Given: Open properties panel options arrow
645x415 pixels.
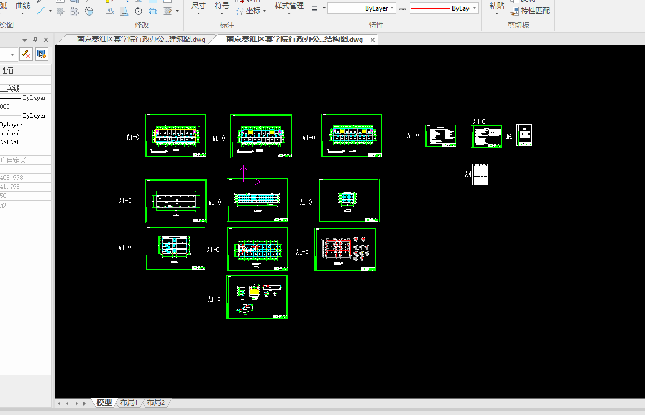Looking at the screenshot, I should [24, 40].
